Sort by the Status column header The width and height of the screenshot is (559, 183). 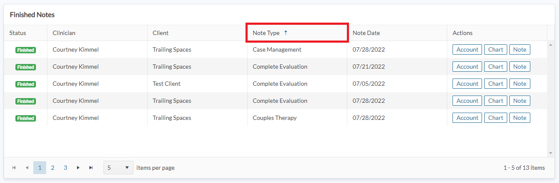(18, 33)
